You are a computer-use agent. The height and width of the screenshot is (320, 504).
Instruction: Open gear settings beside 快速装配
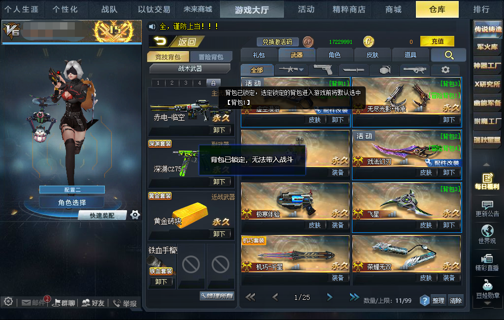point(135,215)
